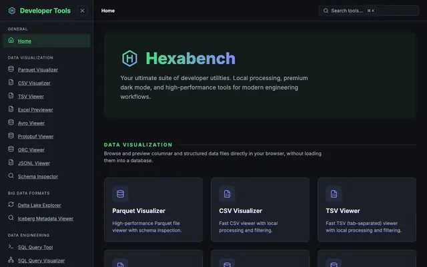This screenshot has width=427, height=267.
Task: Launch SQL Query Tool from sidebar
Action: click(35, 248)
